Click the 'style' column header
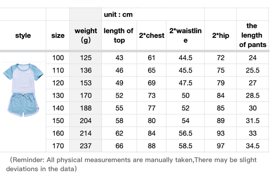The width and height of the screenshot is (275, 178). 23,35
